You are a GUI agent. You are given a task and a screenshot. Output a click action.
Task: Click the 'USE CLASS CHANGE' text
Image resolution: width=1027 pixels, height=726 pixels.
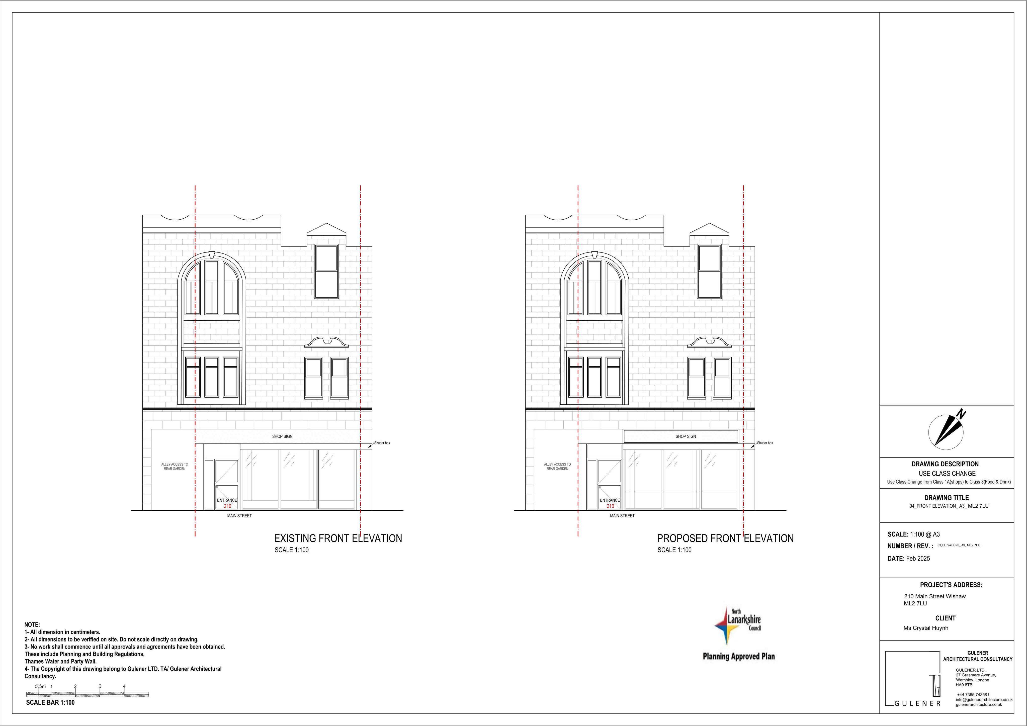[x=947, y=473]
